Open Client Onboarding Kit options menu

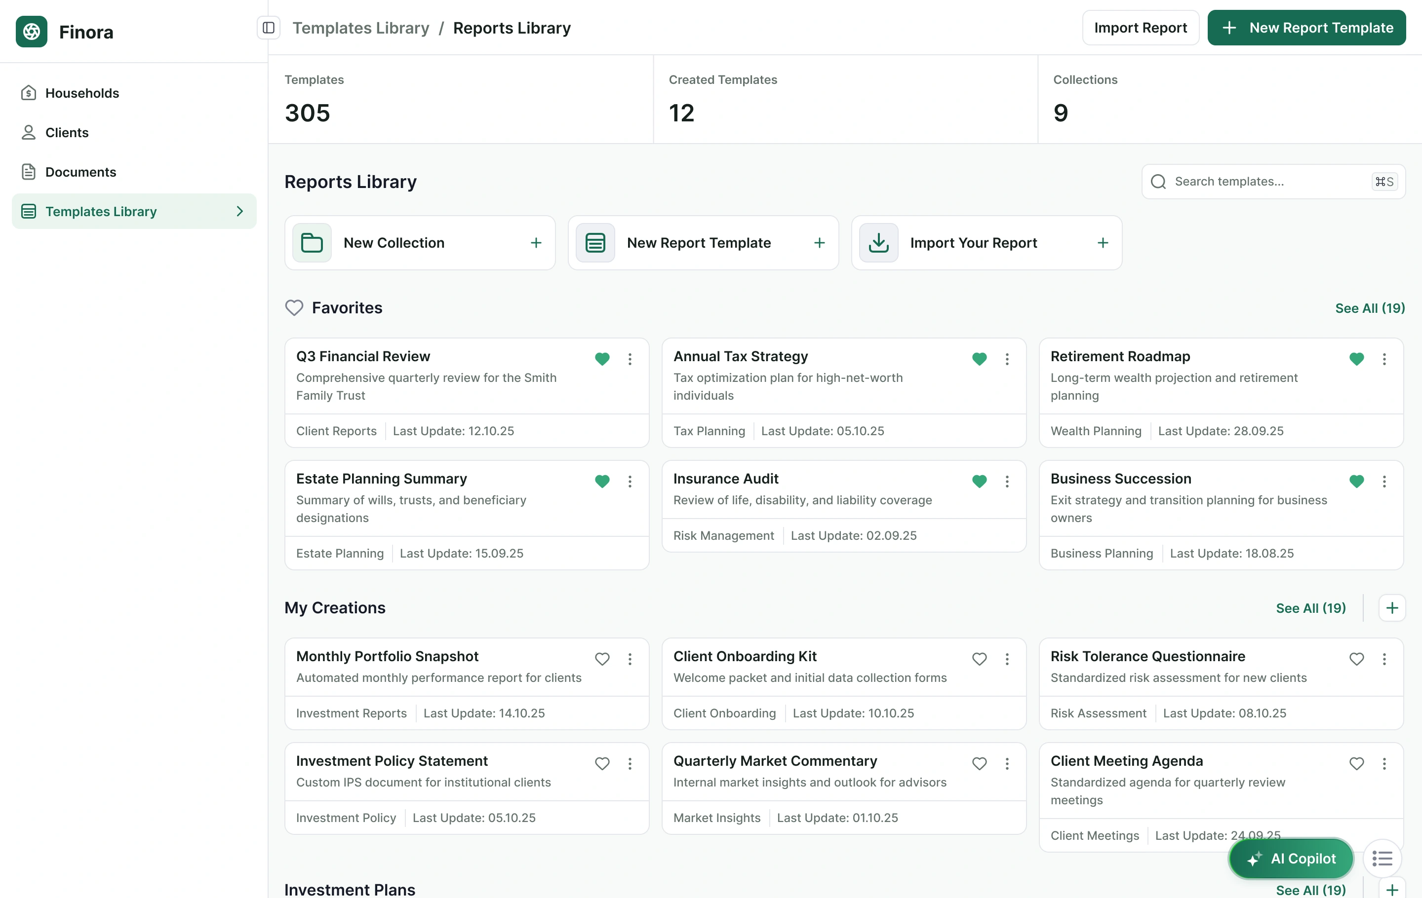point(1007,659)
